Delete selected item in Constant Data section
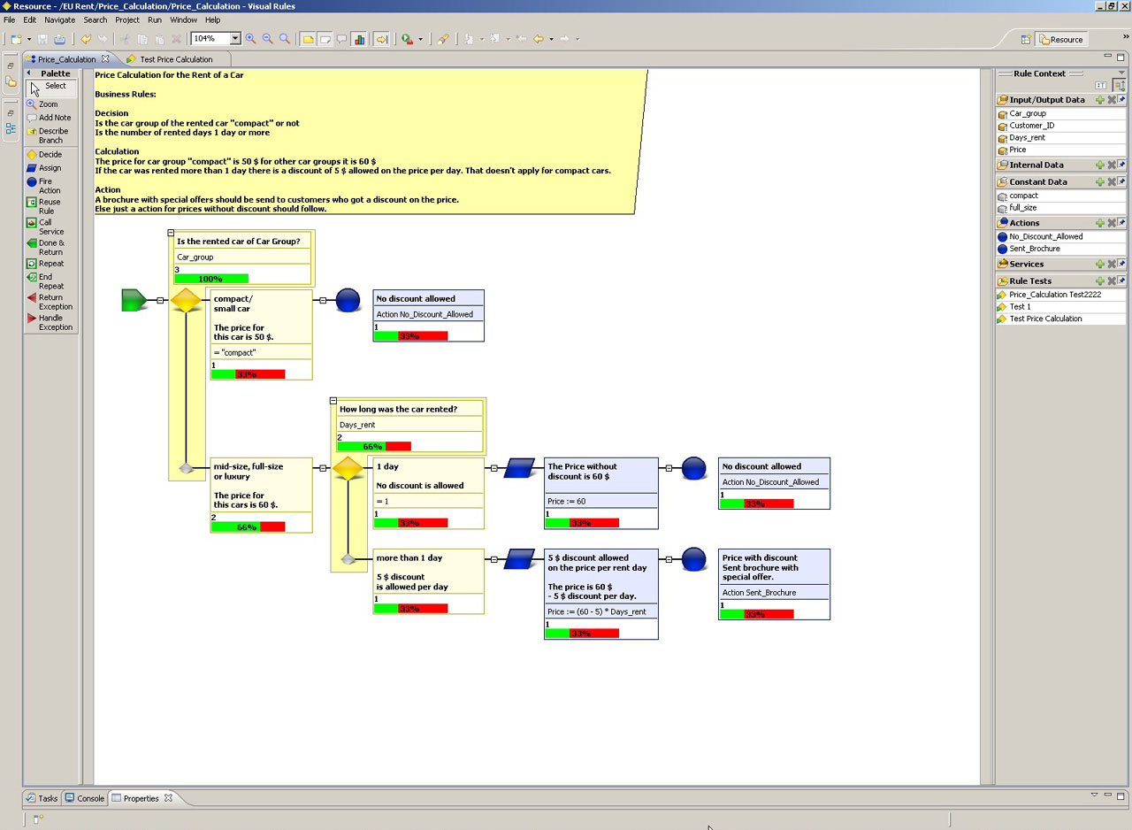 point(1111,181)
